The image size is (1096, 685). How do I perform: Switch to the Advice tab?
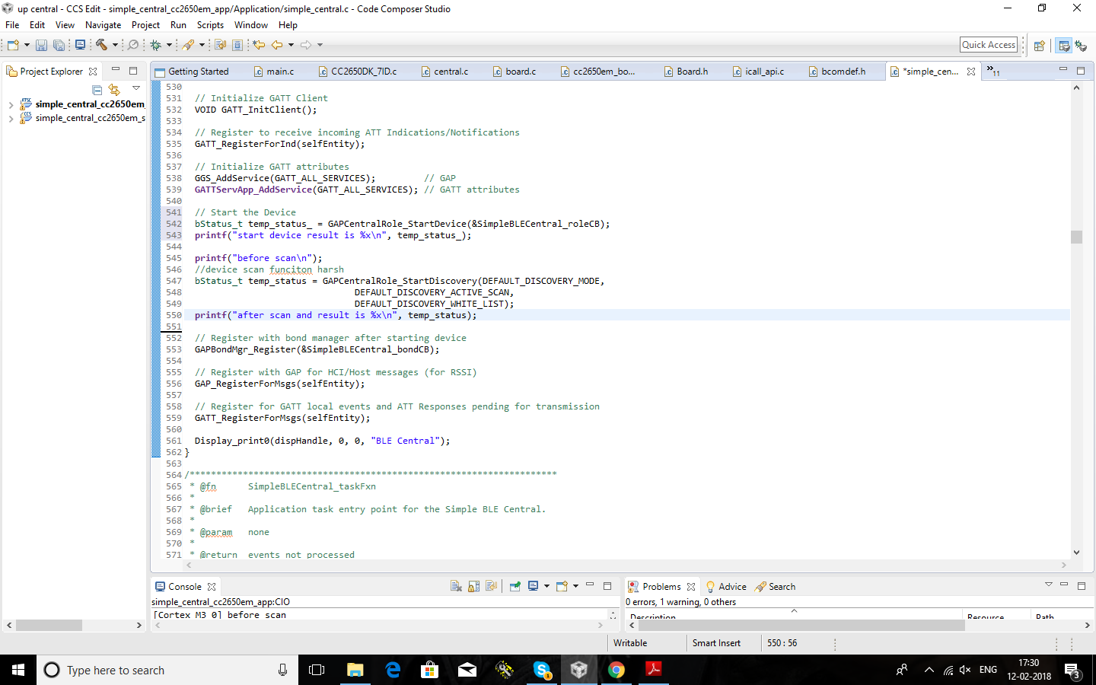(726, 587)
